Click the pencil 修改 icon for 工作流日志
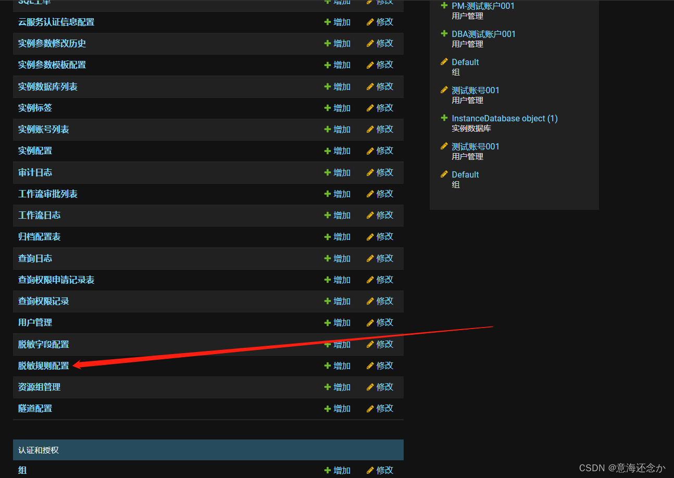 370,215
